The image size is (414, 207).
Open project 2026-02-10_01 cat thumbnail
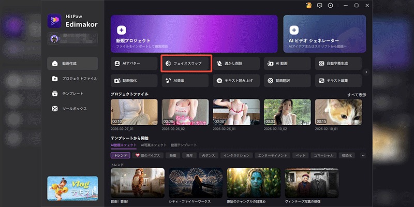pyautogui.click(x=338, y=112)
